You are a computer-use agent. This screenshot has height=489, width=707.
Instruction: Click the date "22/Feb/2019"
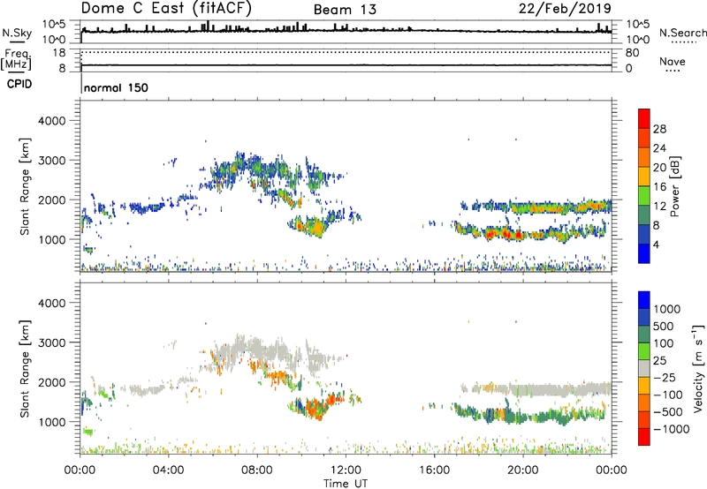(565, 9)
